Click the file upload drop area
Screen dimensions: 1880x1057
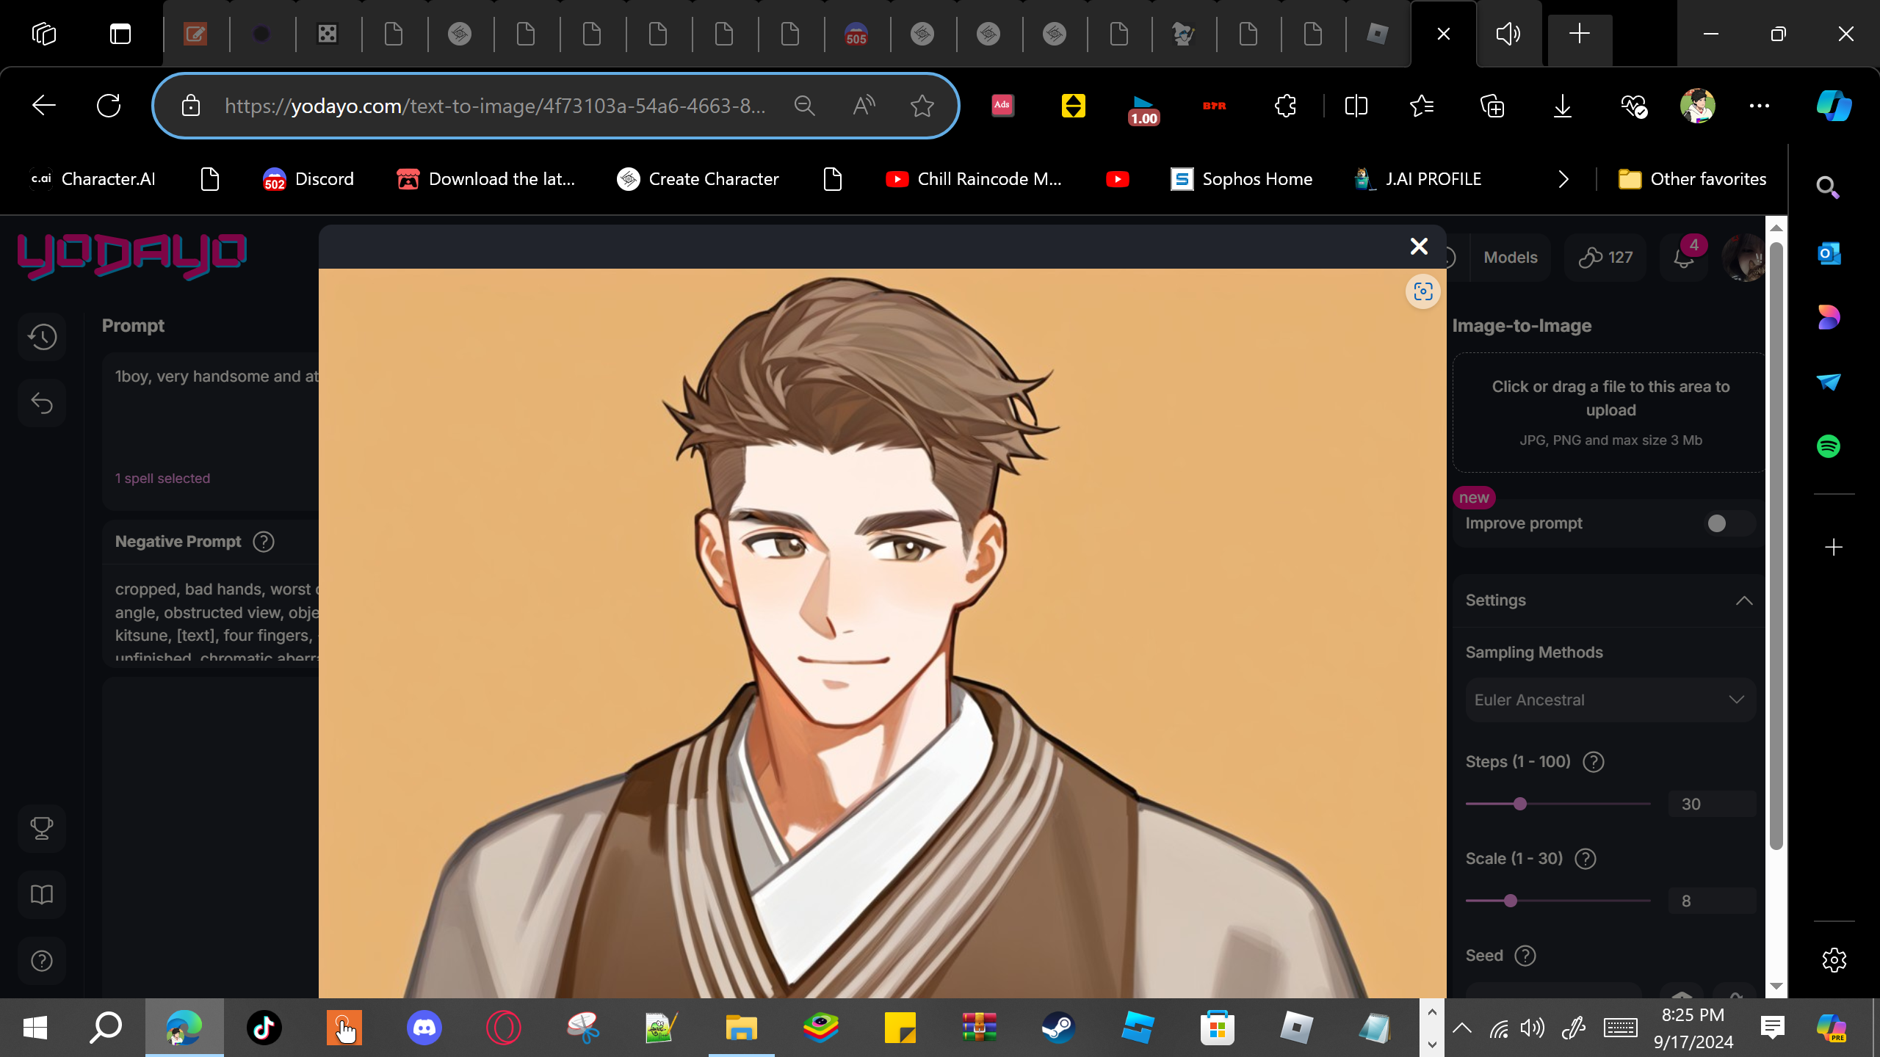1610,413
